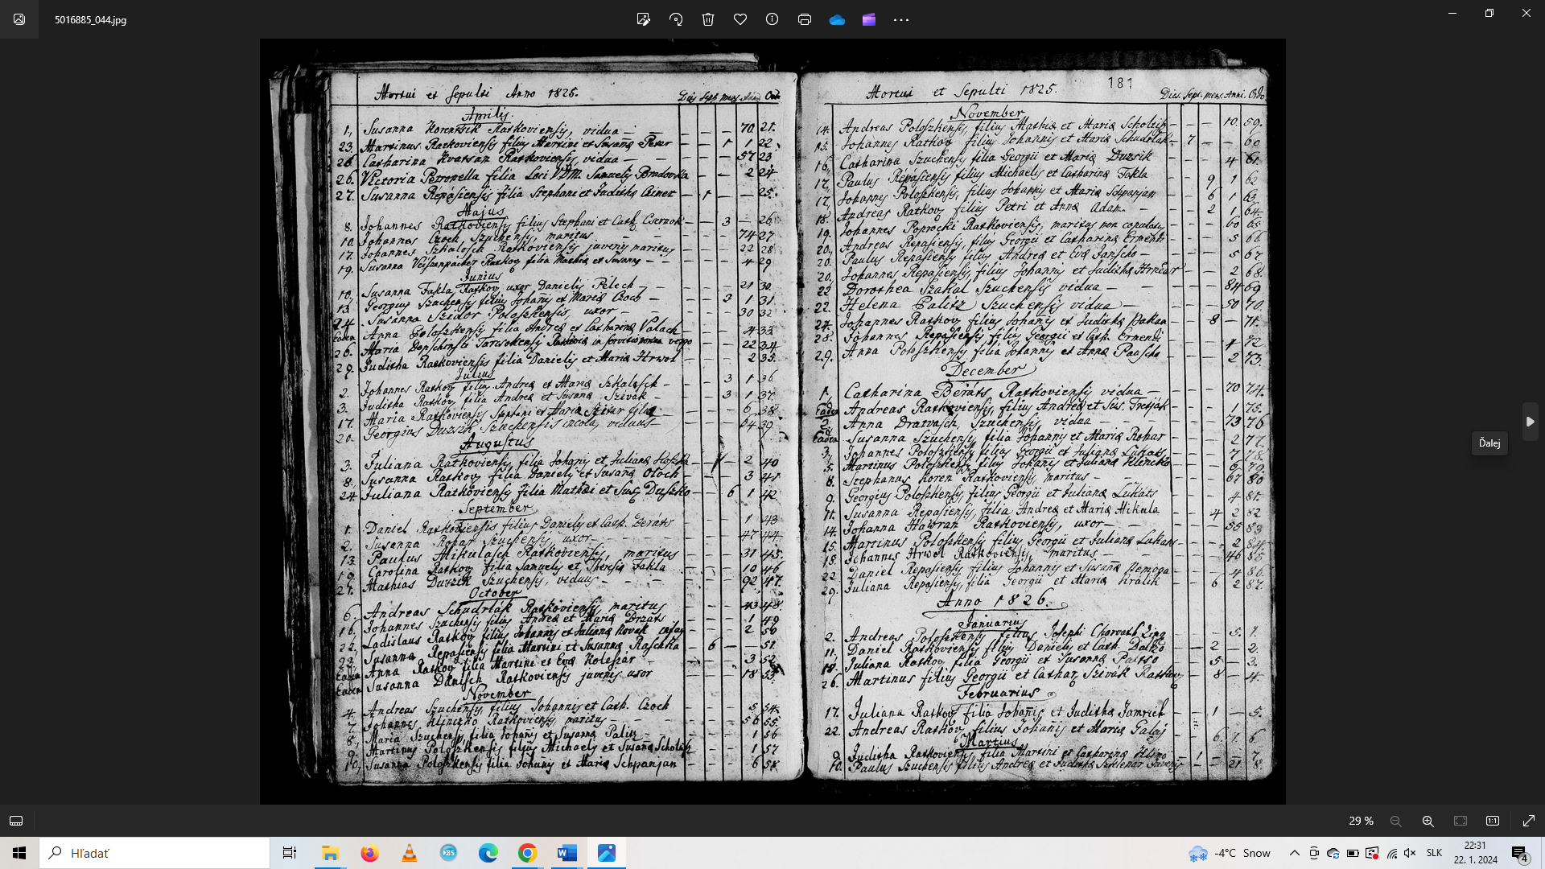Click the 5016885_044.jpg file name
The height and width of the screenshot is (869, 1545).
[x=90, y=19]
